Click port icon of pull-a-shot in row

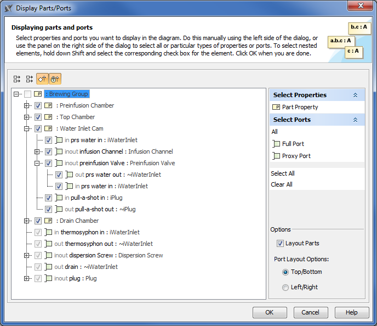click(59, 198)
